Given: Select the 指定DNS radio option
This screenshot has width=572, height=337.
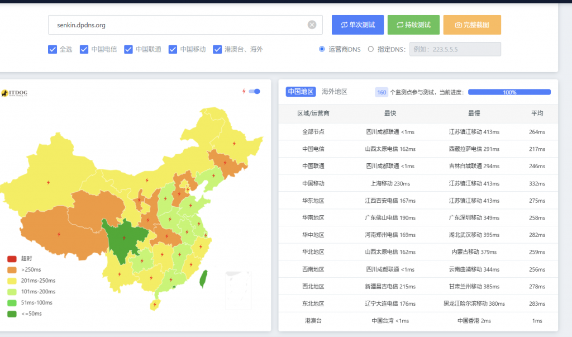Looking at the screenshot, I should tap(371, 49).
